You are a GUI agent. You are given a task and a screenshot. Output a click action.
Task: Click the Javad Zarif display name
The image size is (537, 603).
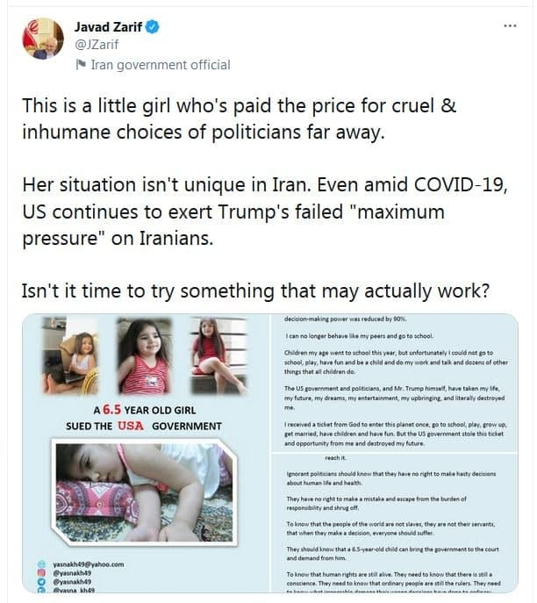click(108, 27)
